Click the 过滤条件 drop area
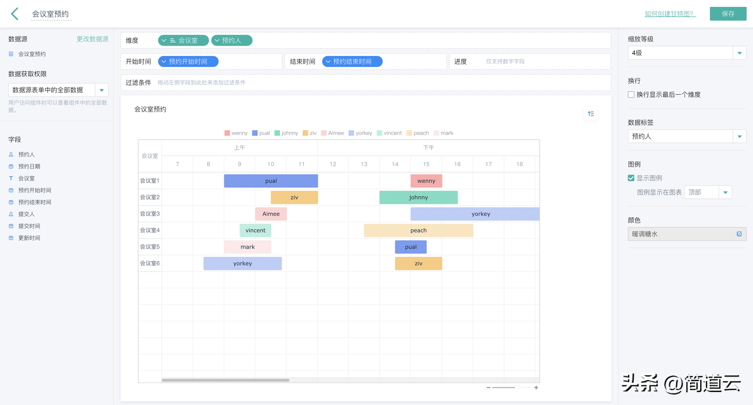Screen dimensions: 753x405 [x=366, y=83]
